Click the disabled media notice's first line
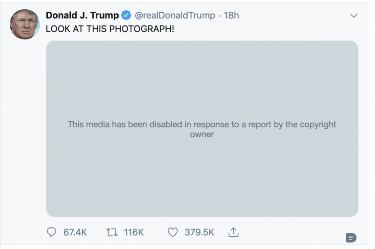The image size is (375, 249). [x=202, y=124]
